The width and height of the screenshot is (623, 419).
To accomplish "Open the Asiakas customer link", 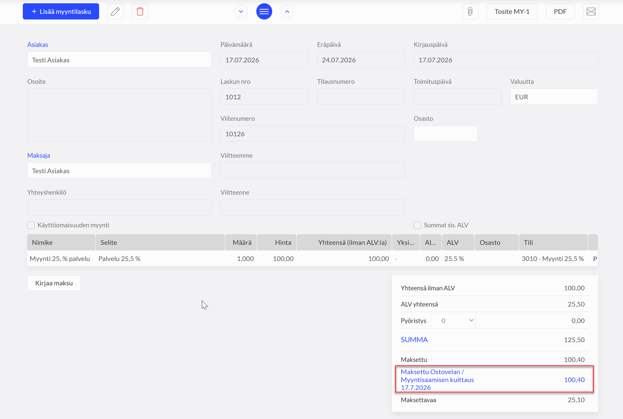I will coord(38,45).
